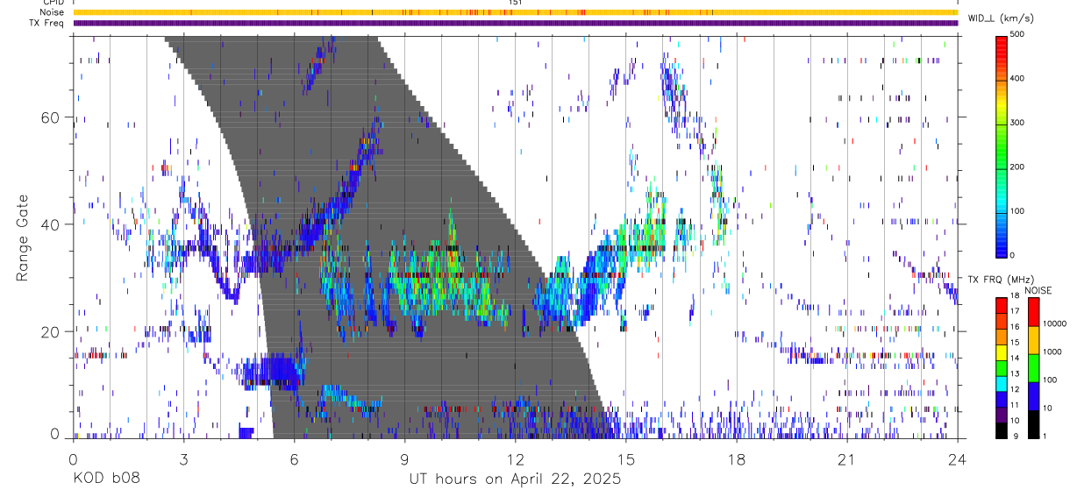This screenshot has width=1077, height=497.
Task: Click the '11' value on TX FRQ scale
Action: coord(1016,405)
